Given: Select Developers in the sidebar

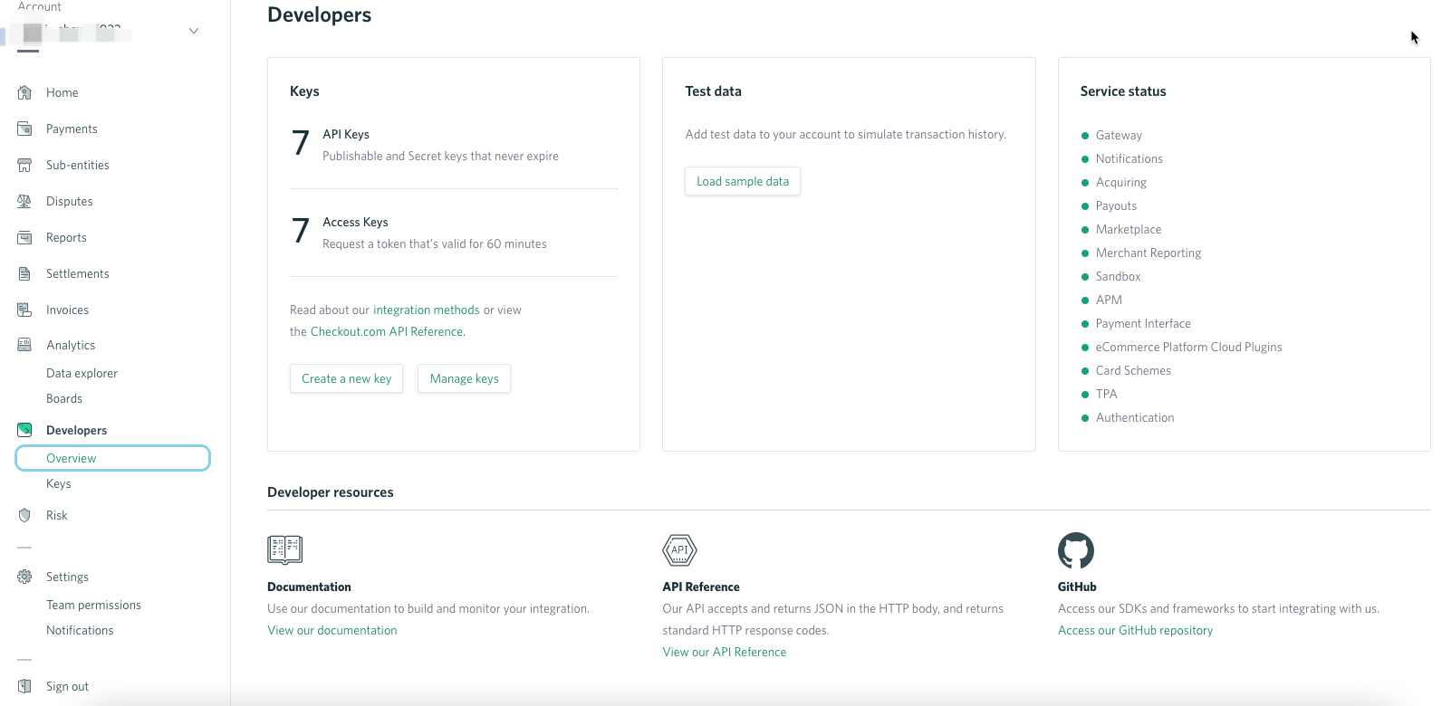Looking at the screenshot, I should (76, 430).
